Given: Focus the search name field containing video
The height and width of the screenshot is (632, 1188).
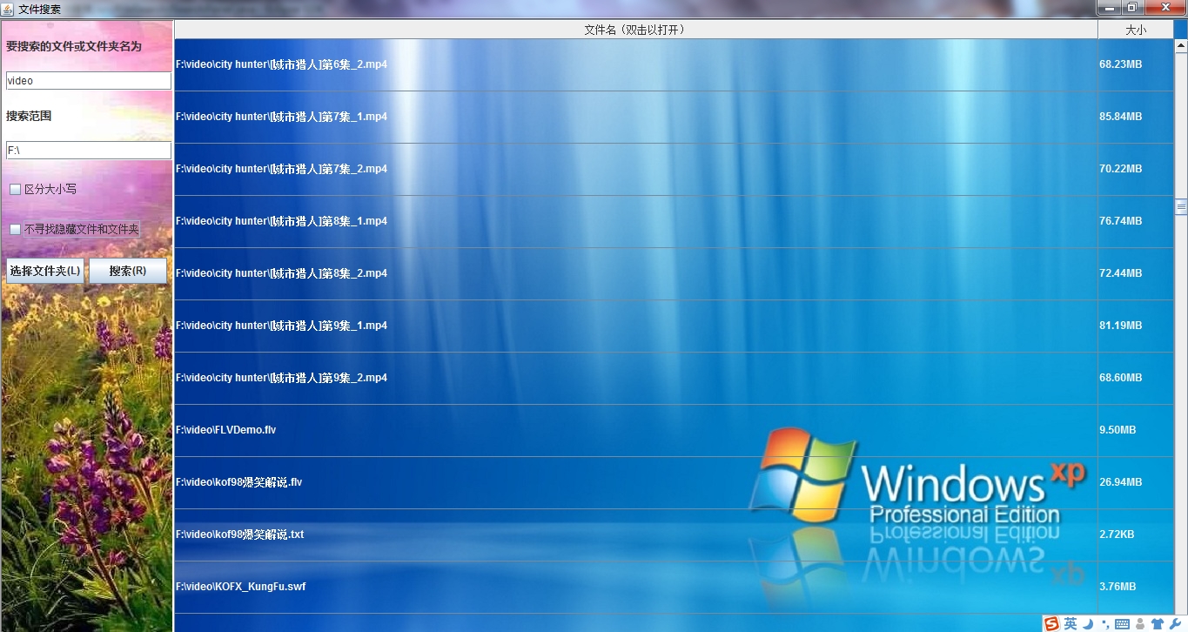Looking at the screenshot, I should click(89, 80).
